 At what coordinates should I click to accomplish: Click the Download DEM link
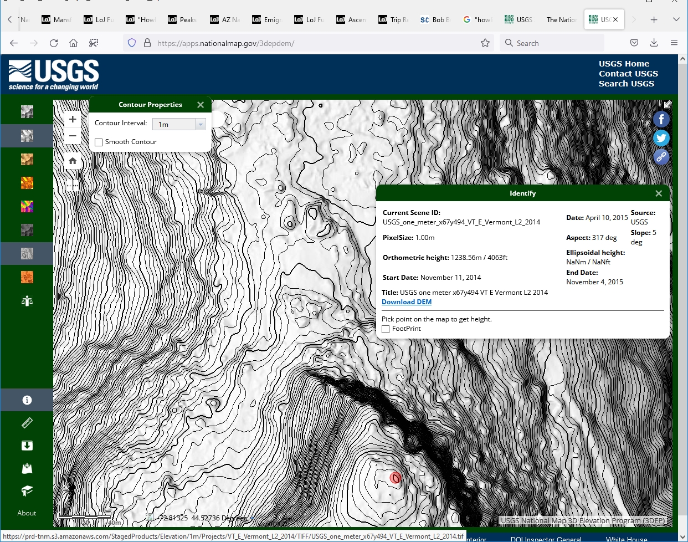[x=407, y=302]
